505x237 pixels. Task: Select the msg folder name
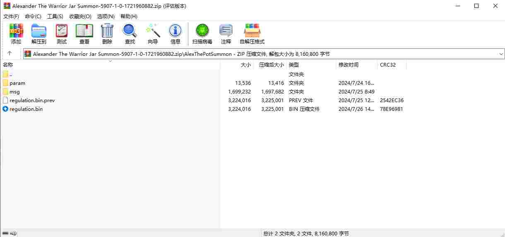tap(14, 91)
